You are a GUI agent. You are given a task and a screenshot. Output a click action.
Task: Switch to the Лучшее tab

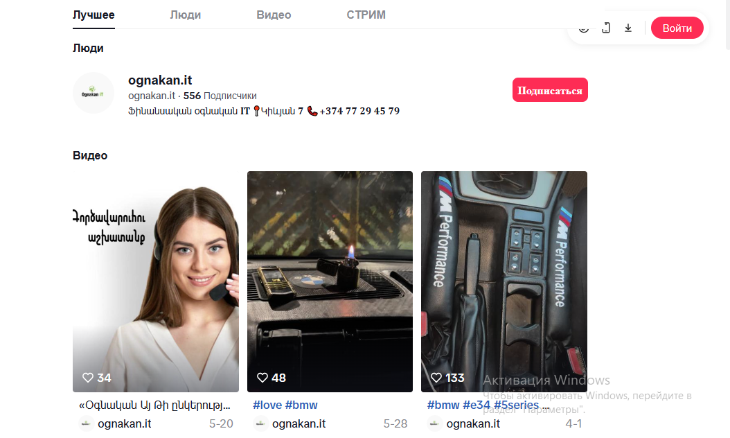(94, 15)
